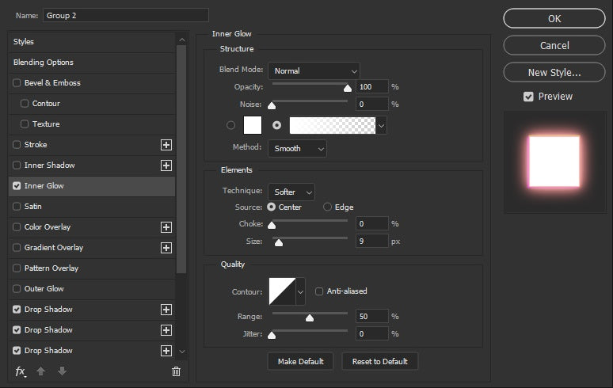Image resolution: width=613 pixels, height=388 pixels.
Task: Open the Blend Mode dropdown
Action: click(314, 71)
